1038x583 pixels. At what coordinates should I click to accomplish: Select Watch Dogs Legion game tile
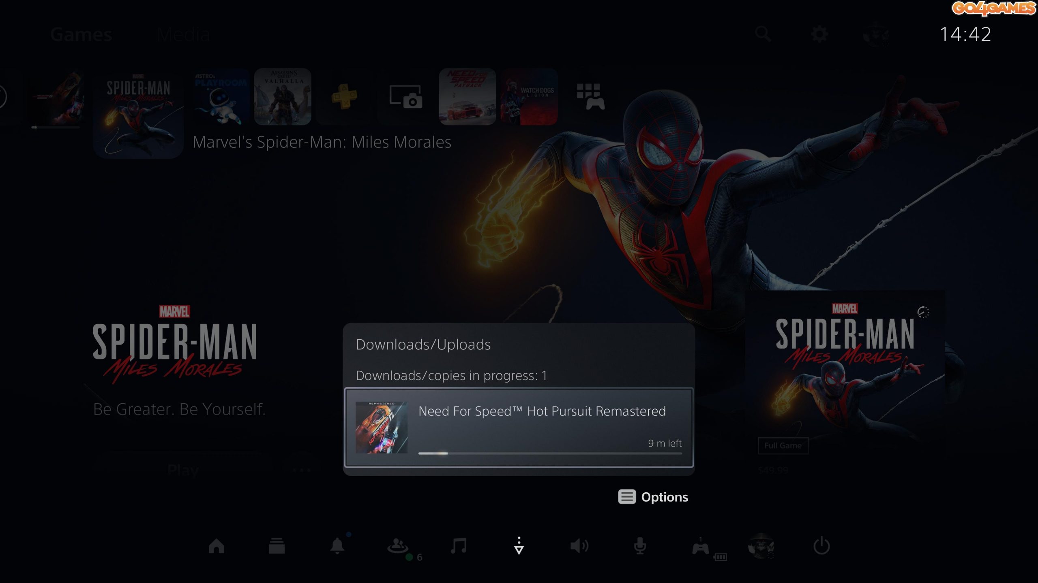pos(529,96)
